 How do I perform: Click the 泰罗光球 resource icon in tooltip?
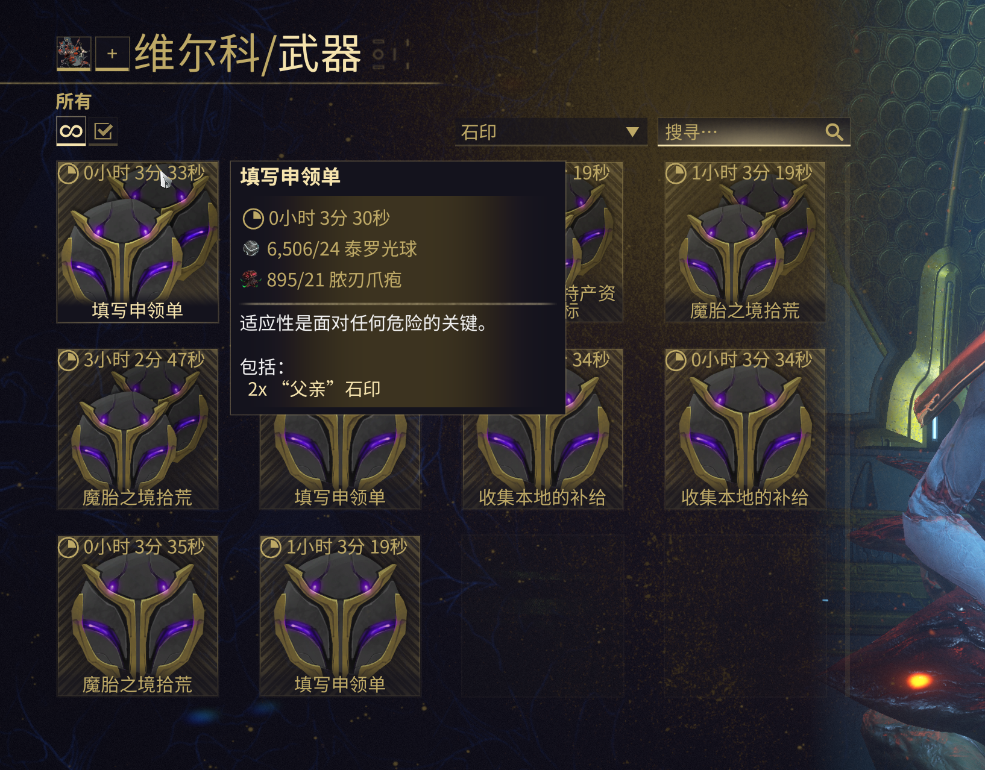[x=251, y=248]
